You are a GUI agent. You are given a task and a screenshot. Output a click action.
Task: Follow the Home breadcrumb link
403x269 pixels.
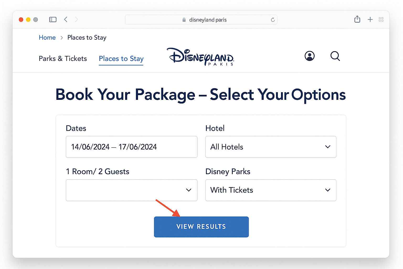click(x=47, y=38)
